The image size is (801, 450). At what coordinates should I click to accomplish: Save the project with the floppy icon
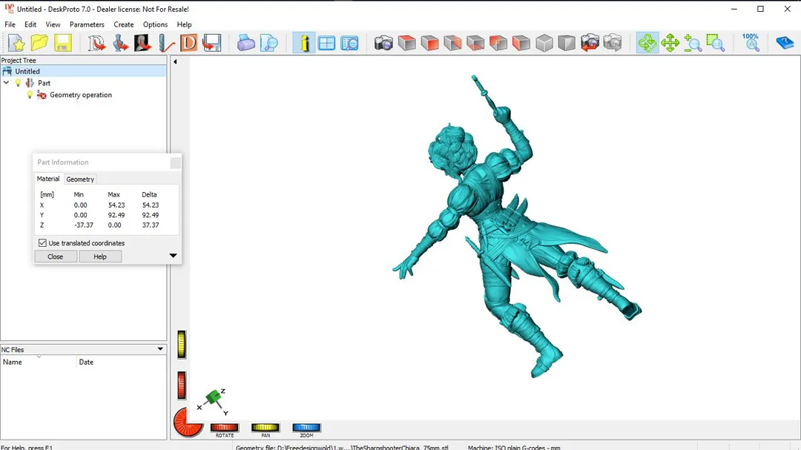coord(63,43)
